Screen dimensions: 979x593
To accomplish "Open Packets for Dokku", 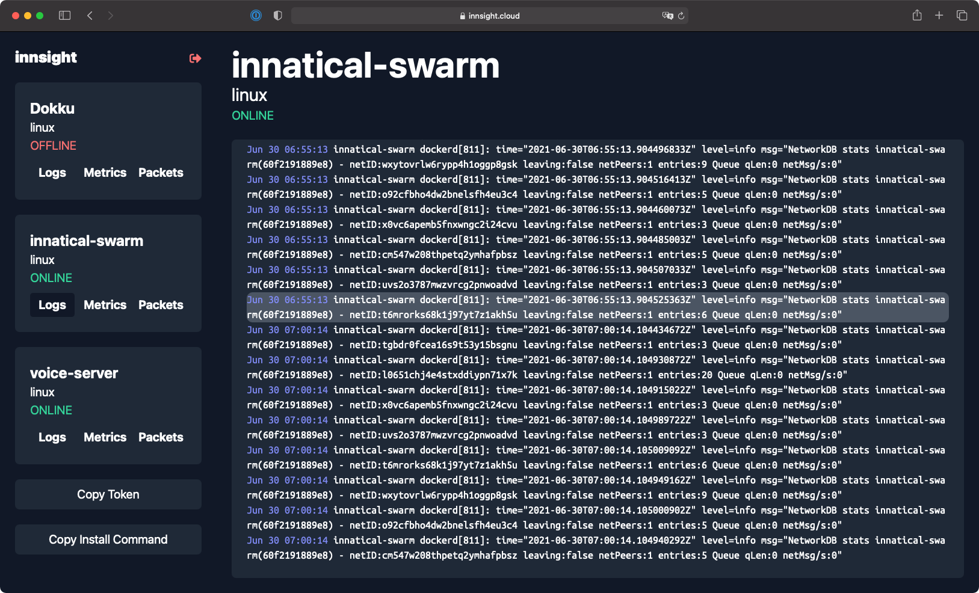I will pos(161,173).
